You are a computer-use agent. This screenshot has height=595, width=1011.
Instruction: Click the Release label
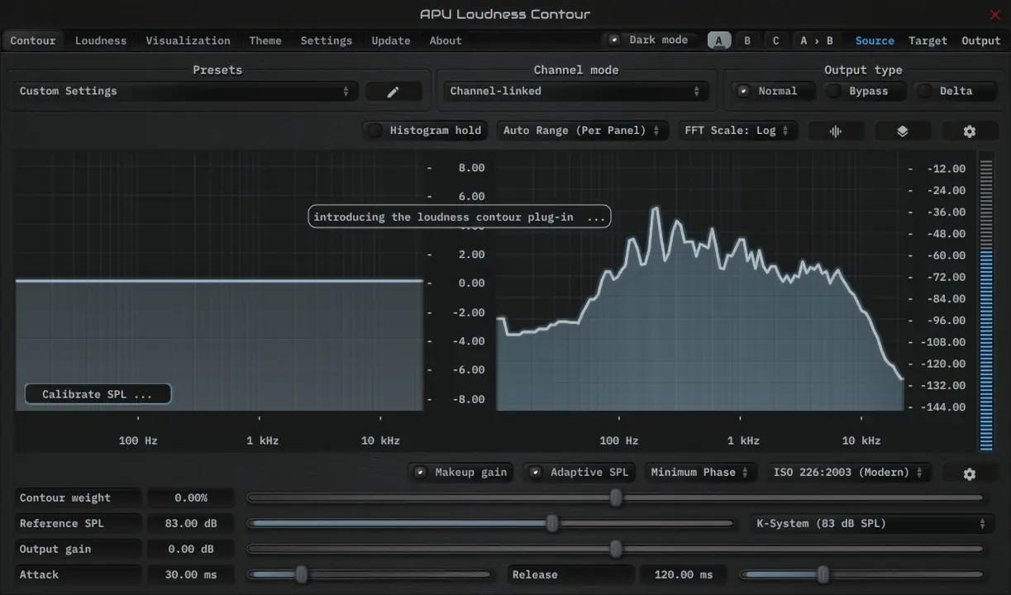571,575
